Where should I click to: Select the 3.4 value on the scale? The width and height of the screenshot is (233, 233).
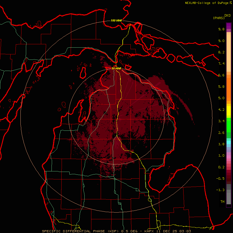click(x=221, y=121)
